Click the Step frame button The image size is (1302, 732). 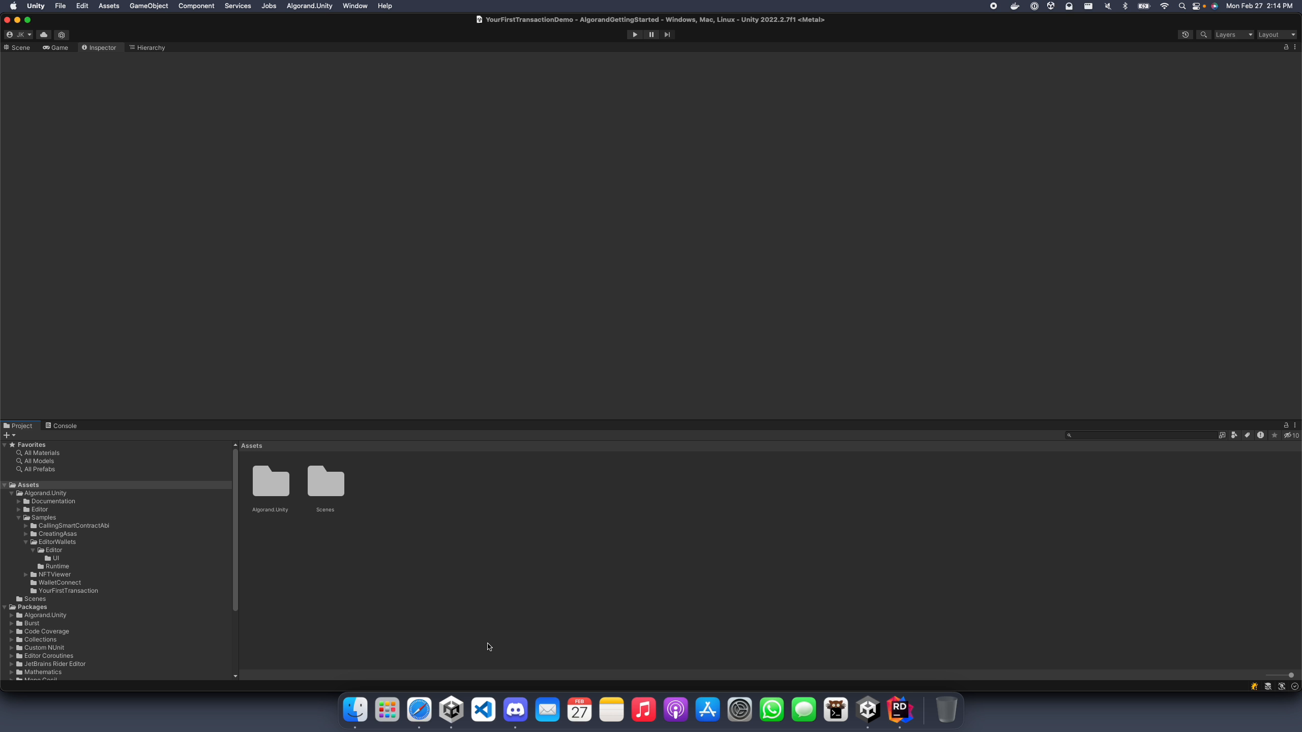(667, 35)
